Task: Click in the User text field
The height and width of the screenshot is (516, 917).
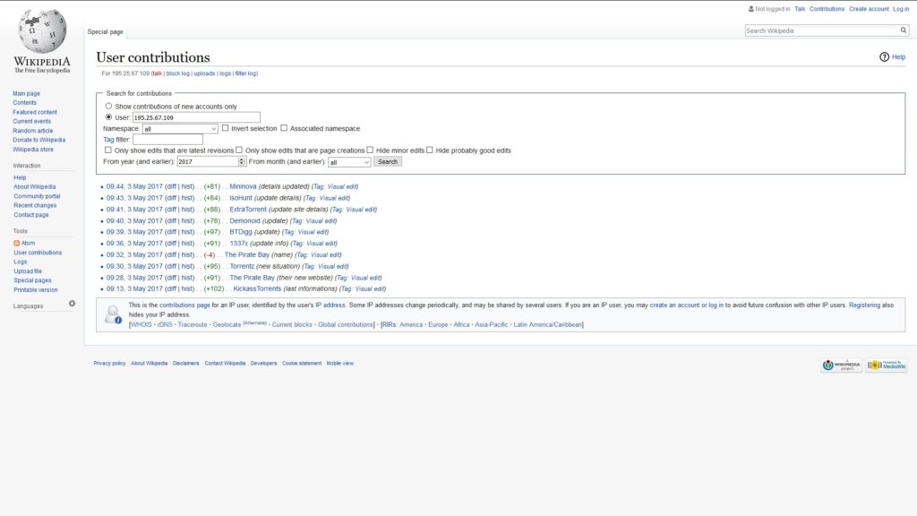Action: click(196, 117)
